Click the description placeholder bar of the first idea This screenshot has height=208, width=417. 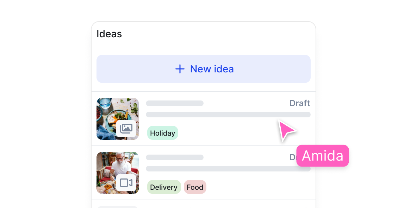(228, 114)
